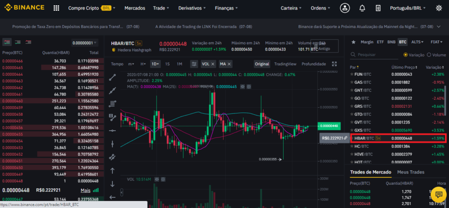
Task: Expand the Trade menu
Action: click(x=161, y=8)
